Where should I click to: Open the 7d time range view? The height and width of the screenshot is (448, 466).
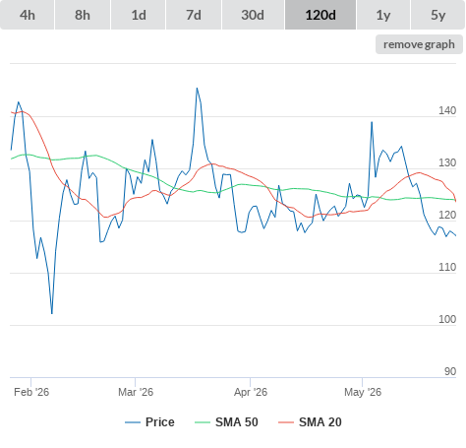194,15
